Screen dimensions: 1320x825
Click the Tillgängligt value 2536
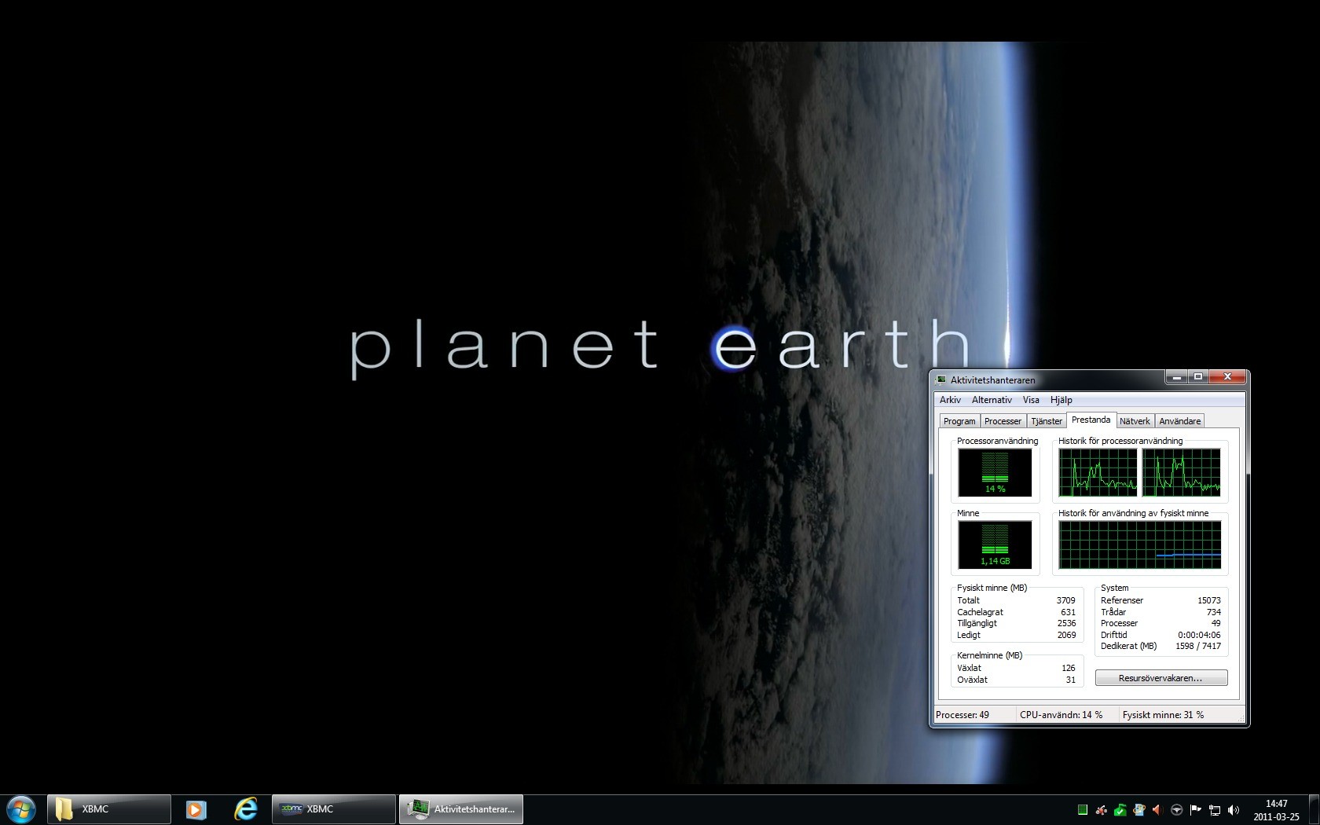(x=1066, y=623)
